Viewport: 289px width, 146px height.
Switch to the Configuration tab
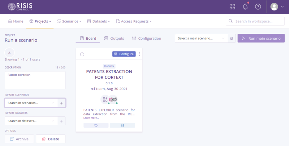click(x=146, y=38)
